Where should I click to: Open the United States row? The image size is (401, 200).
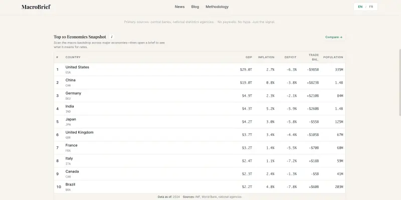[199, 70]
